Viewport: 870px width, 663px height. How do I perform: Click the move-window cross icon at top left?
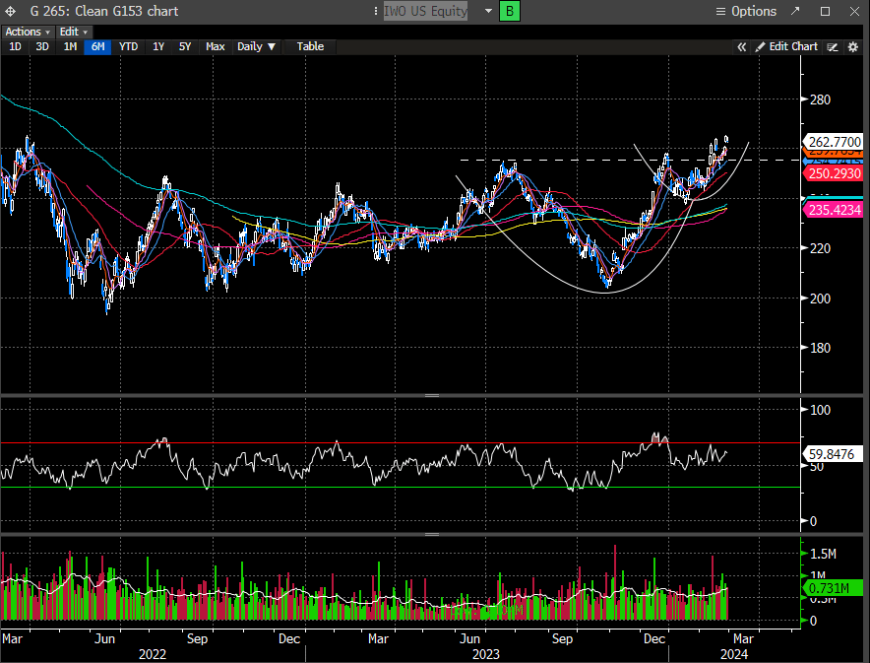12,11
